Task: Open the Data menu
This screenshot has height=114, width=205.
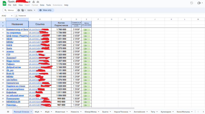Action: [x=42, y=5]
